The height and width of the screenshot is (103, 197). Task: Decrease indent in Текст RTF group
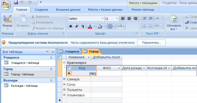pyautogui.click(x=144, y=19)
